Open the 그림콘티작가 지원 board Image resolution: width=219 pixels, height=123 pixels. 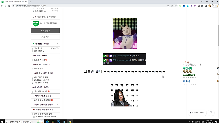click(x=41, y=82)
